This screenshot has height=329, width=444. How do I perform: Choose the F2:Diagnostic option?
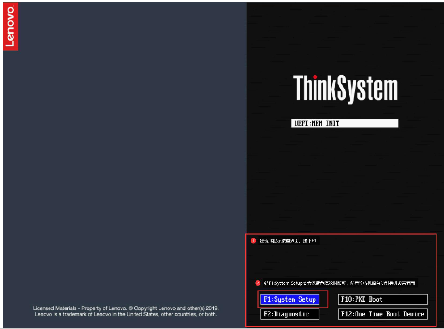tap(290, 314)
